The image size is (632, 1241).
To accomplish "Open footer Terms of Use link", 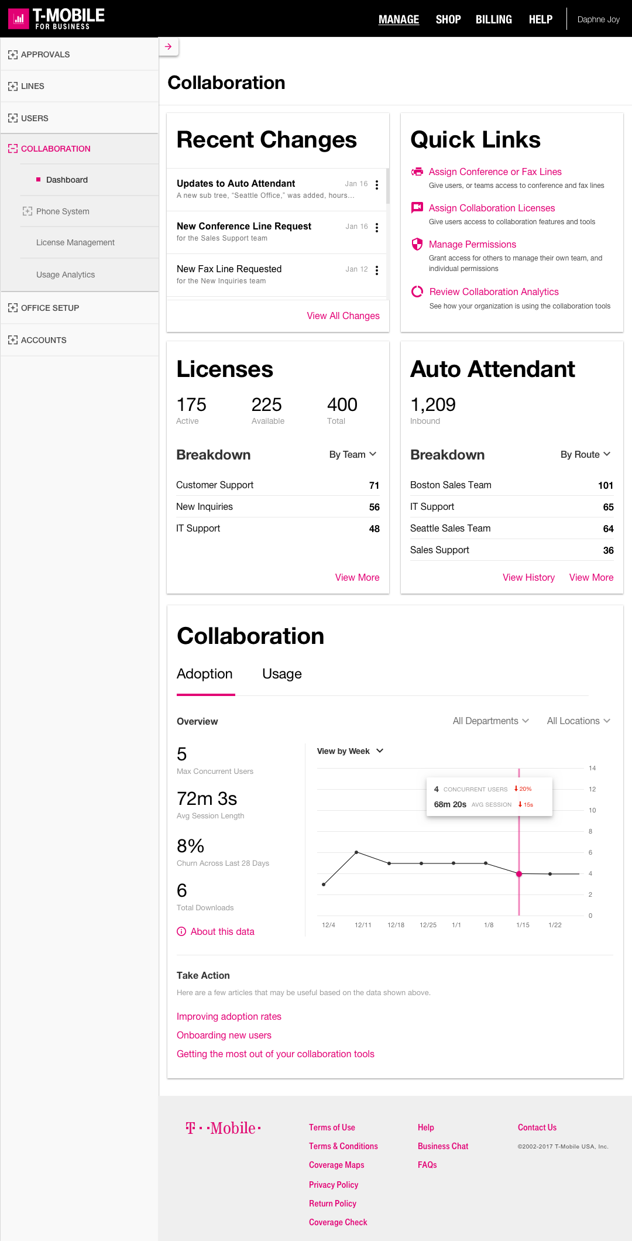I will coord(332,1127).
